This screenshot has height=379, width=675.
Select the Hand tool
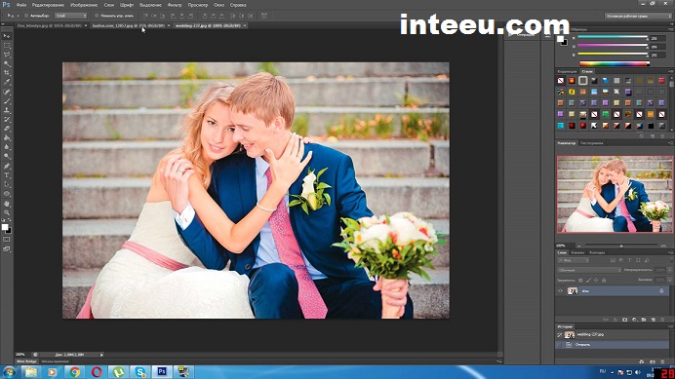(7, 203)
